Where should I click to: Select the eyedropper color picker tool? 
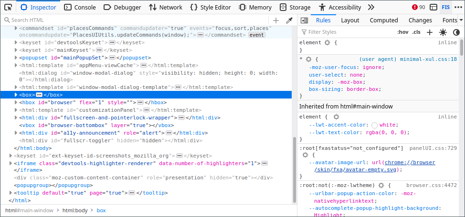tap(289, 20)
